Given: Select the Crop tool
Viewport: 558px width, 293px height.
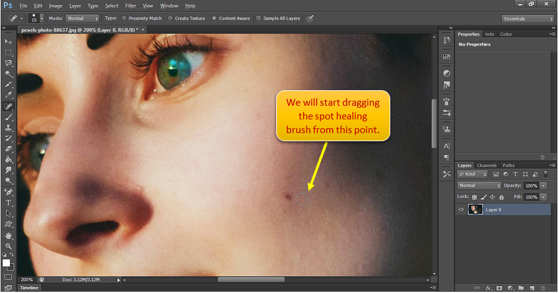Looking at the screenshot, I should click(x=8, y=85).
